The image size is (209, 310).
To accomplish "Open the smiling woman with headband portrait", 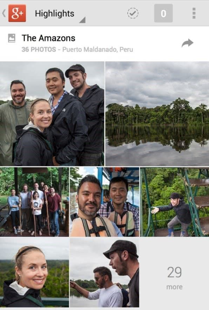I will pos(34,272).
